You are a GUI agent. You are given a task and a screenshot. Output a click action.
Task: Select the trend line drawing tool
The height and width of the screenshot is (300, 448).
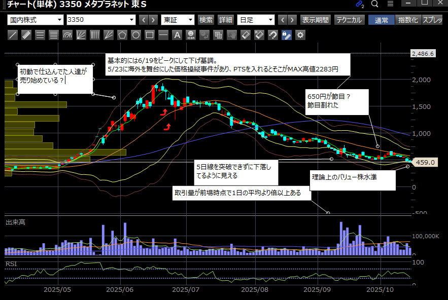pos(13,35)
